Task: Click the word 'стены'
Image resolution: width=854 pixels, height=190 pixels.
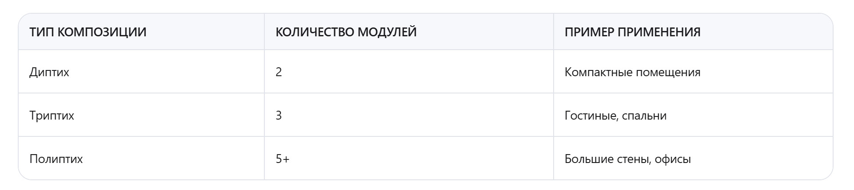Action: tap(634, 159)
